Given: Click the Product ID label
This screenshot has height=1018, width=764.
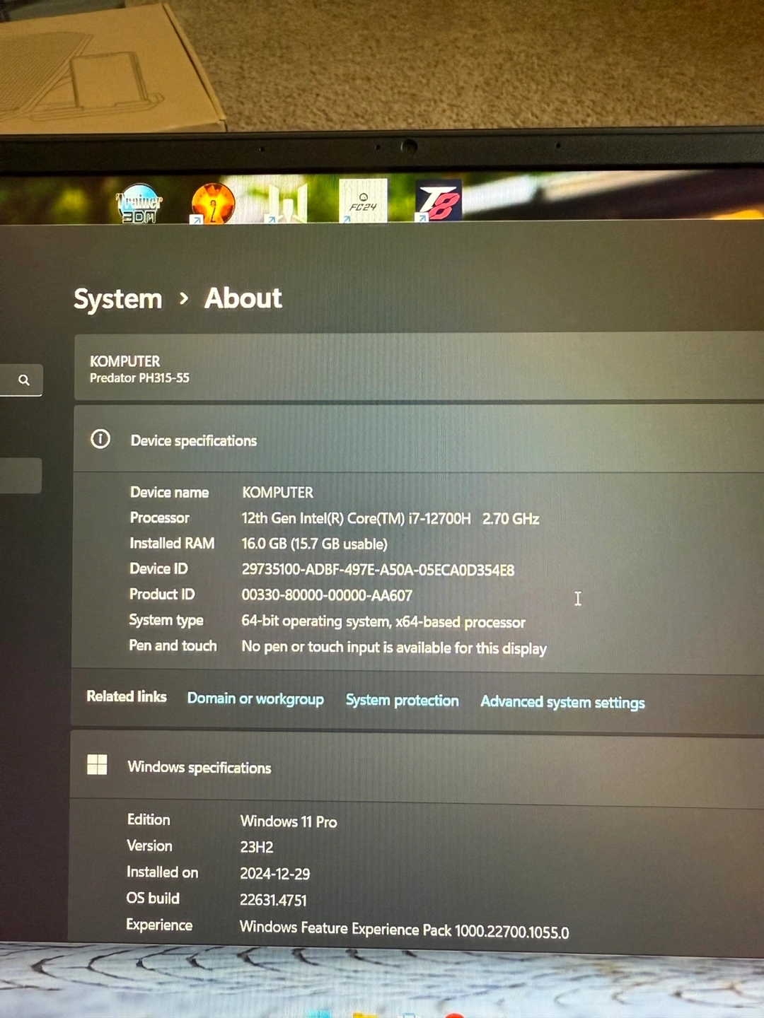Looking at the screenshot, I should click(x=162, y=594).
